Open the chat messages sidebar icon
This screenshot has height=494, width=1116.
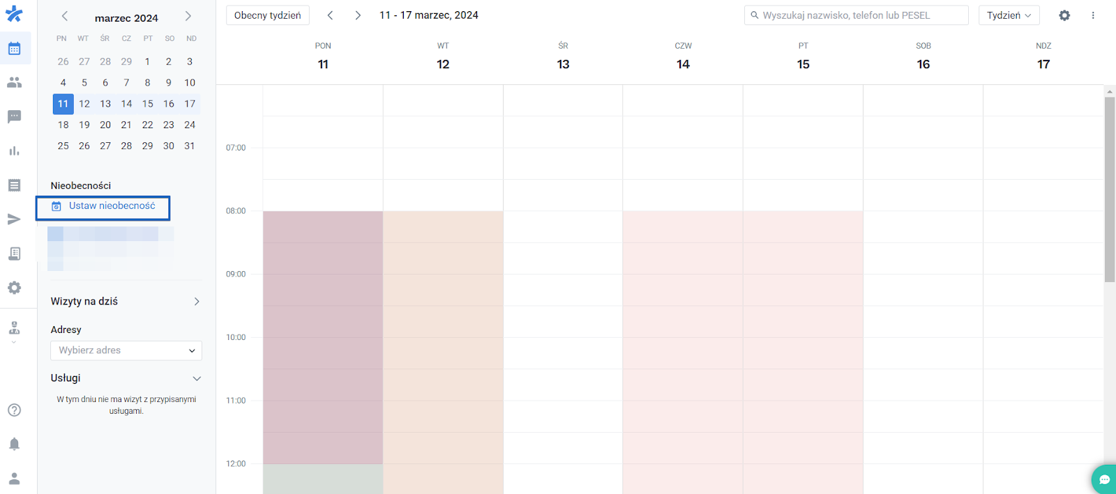(14, 116)
